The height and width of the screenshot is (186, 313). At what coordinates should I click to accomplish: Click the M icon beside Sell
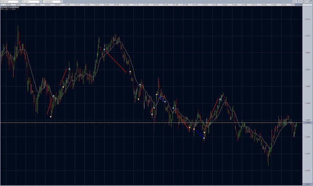click(x=305, y=1)
